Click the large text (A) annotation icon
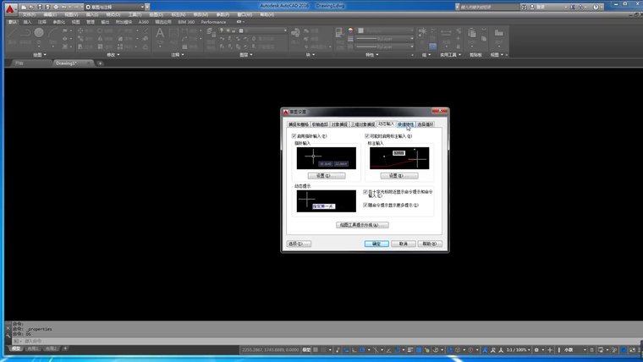643x362 pixels. tap(160, 35)
